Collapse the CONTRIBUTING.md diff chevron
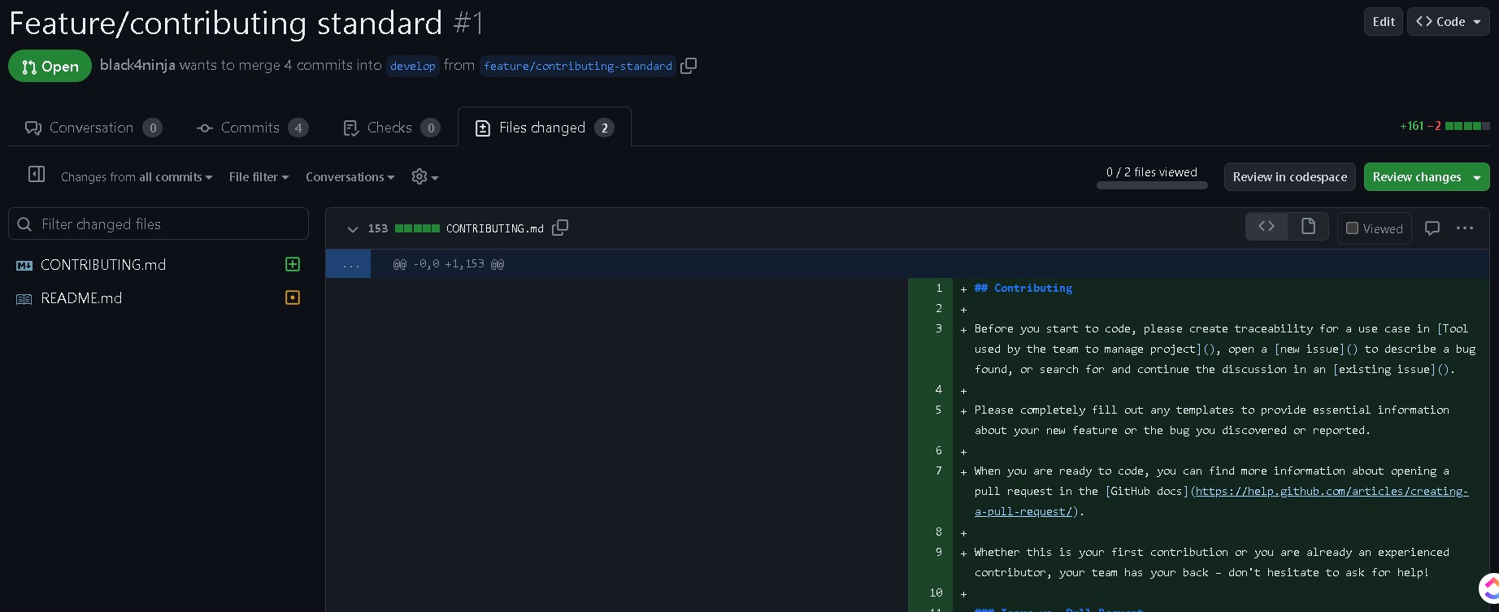Screen dimensions: 1499x612 pos(352,229)
